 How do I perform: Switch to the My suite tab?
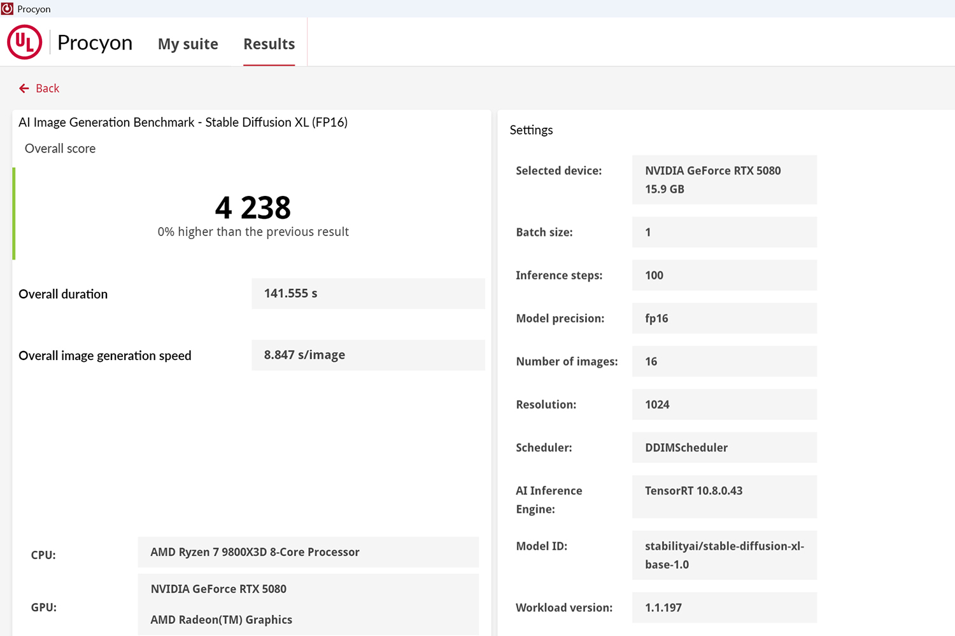click(x=188, y=44)
